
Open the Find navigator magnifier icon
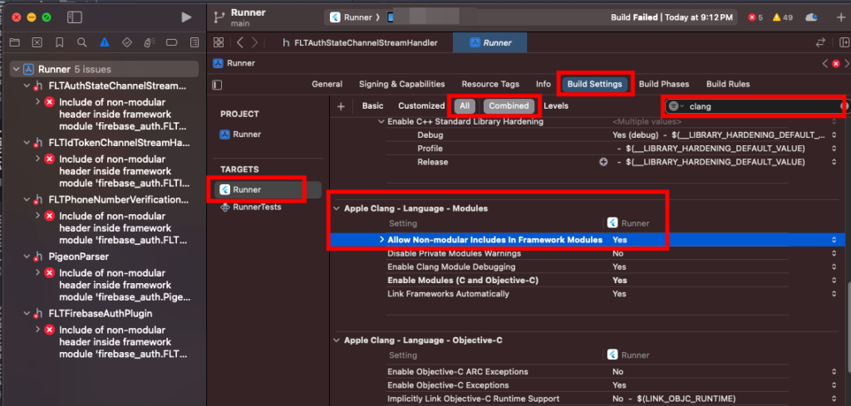tap(82, 42)
